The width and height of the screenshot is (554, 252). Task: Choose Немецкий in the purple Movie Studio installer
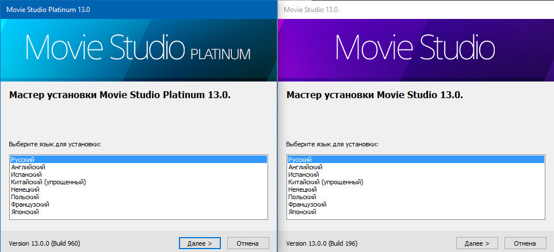coord(302,189)
